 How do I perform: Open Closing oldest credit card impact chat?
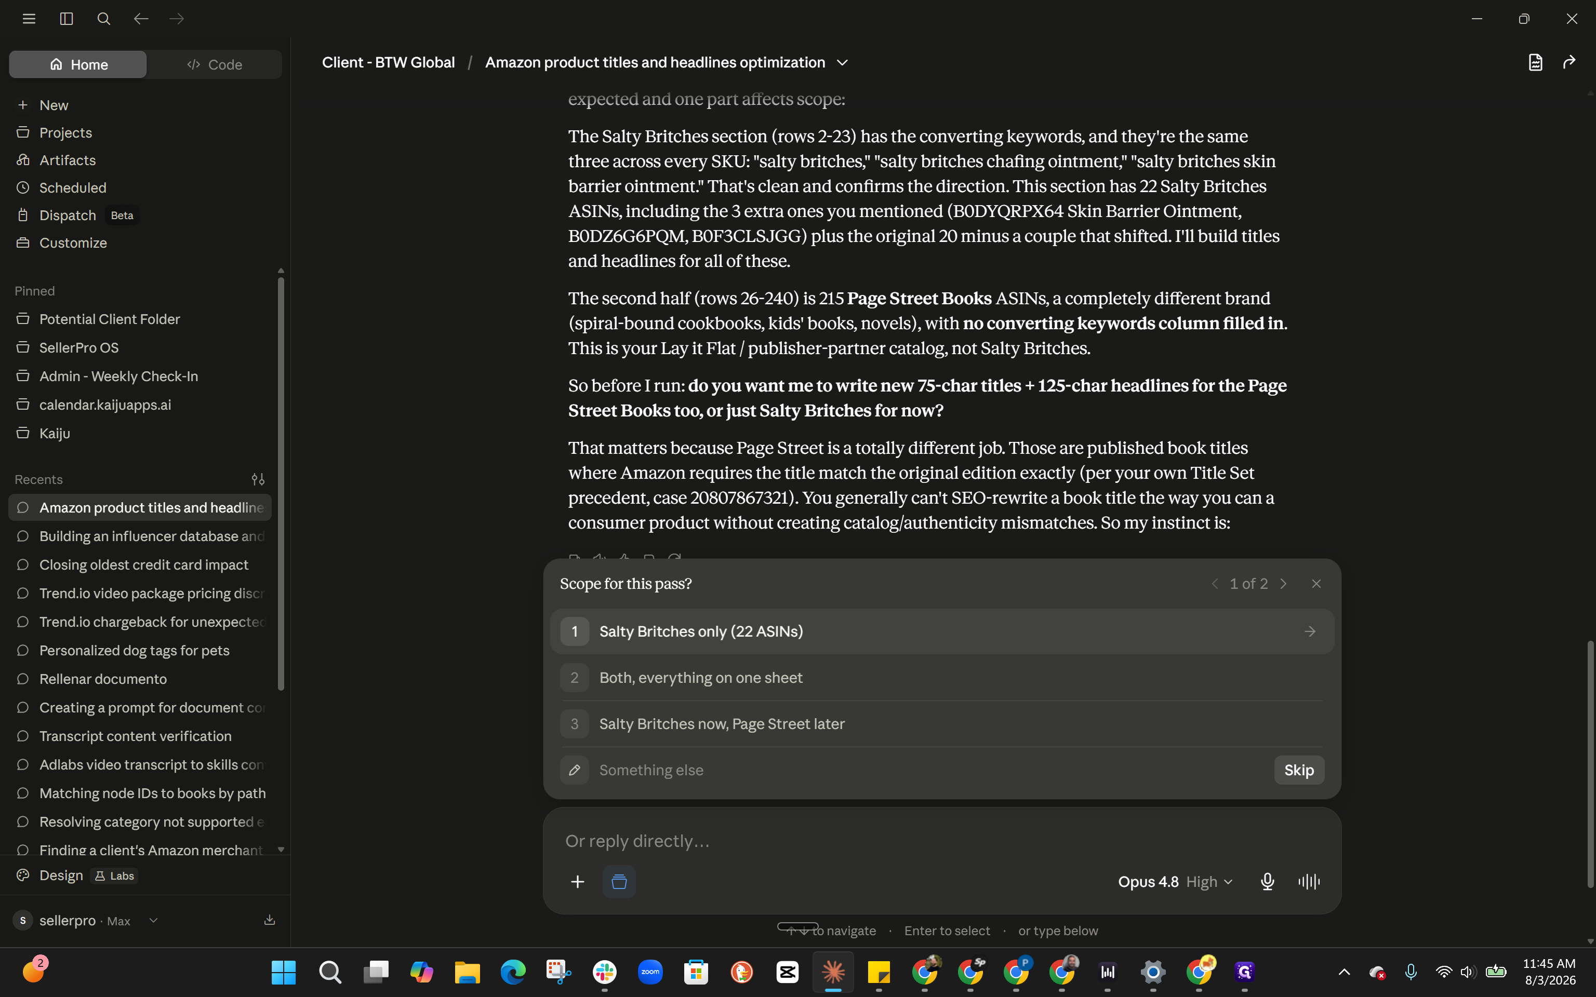point(140,565)
